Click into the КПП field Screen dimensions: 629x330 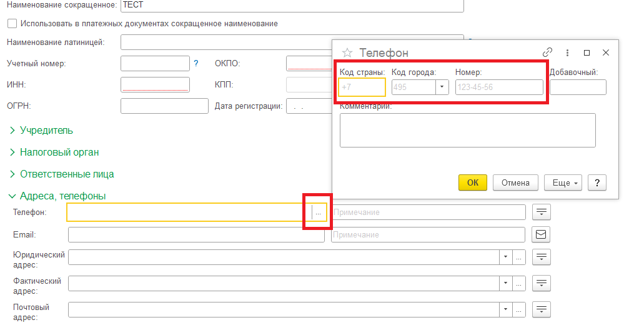point(309,85)
